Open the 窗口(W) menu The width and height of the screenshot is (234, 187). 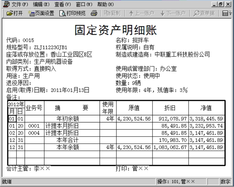coord(84,4)
